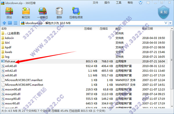Click the 删除 (Delete) trash icon
This screenshot has width=174, height=114.
pyautogui.click(x=59, y=11)
